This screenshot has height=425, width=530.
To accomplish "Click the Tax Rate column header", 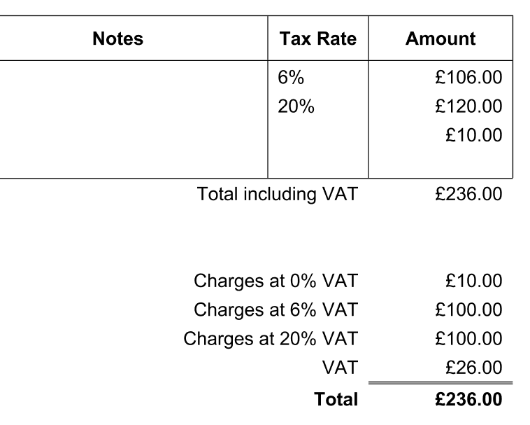I will click(x=317, y=39).
